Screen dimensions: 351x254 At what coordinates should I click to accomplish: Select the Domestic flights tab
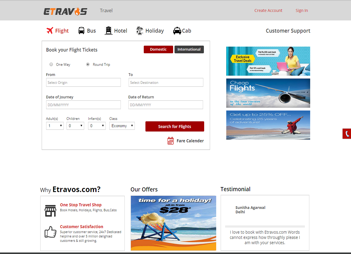pyautogui.click(x=158, y=49)
